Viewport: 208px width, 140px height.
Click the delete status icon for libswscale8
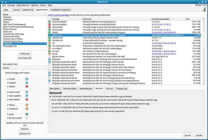click(x=49, y=27)
